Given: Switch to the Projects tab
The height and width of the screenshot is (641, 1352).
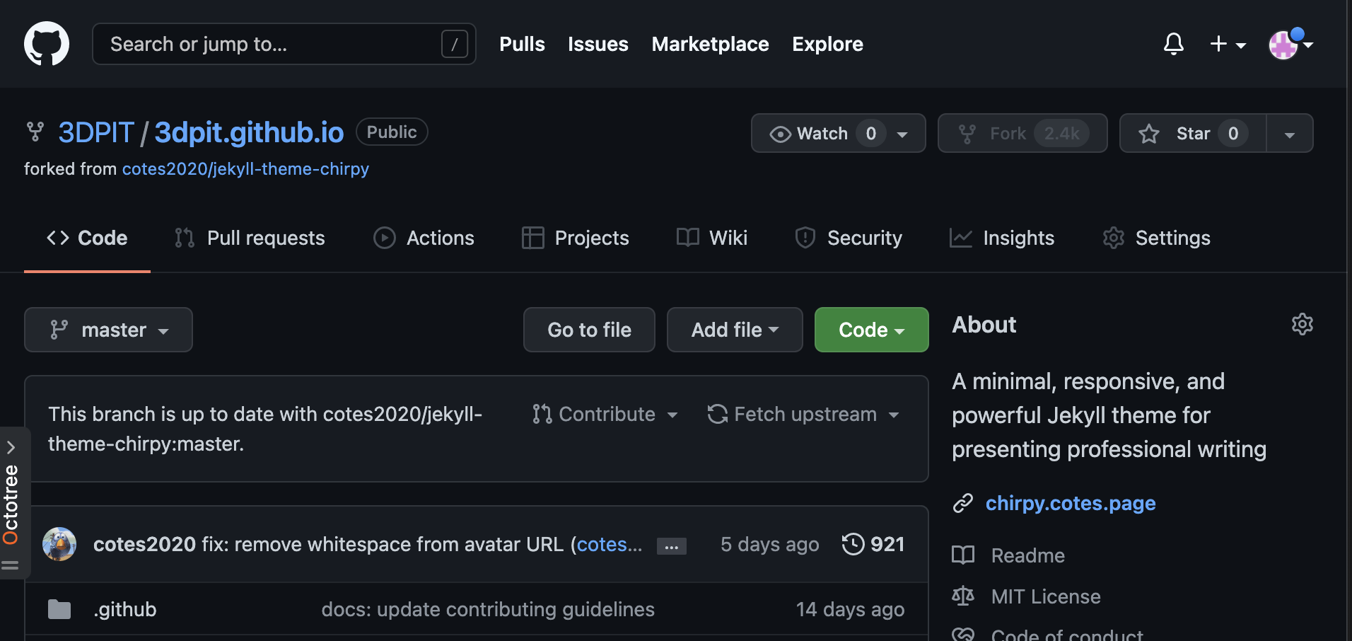Looking at the screenshot, I should click(575, 238).
